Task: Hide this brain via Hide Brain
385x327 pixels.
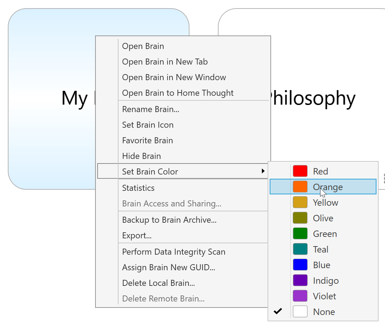Action: click(141, 156)
